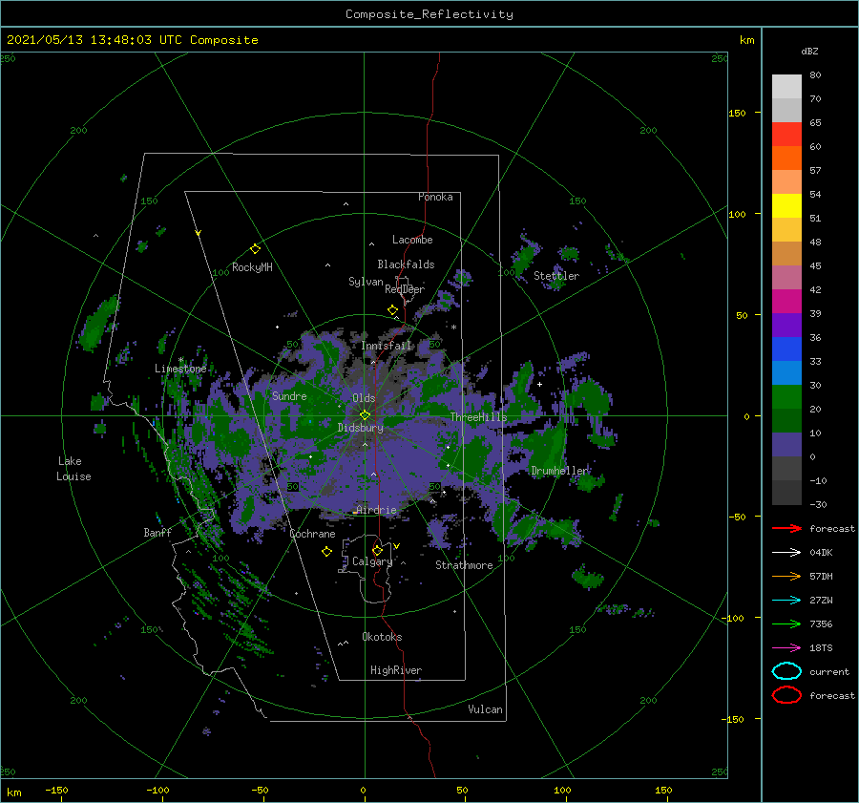Click the Innisfail label
The width and height of the screenshot is (859, 803).
[386, 346]
